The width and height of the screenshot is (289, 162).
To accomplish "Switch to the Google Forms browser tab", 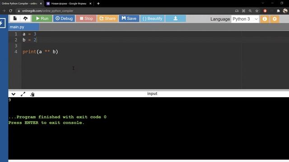I will 69,4.
